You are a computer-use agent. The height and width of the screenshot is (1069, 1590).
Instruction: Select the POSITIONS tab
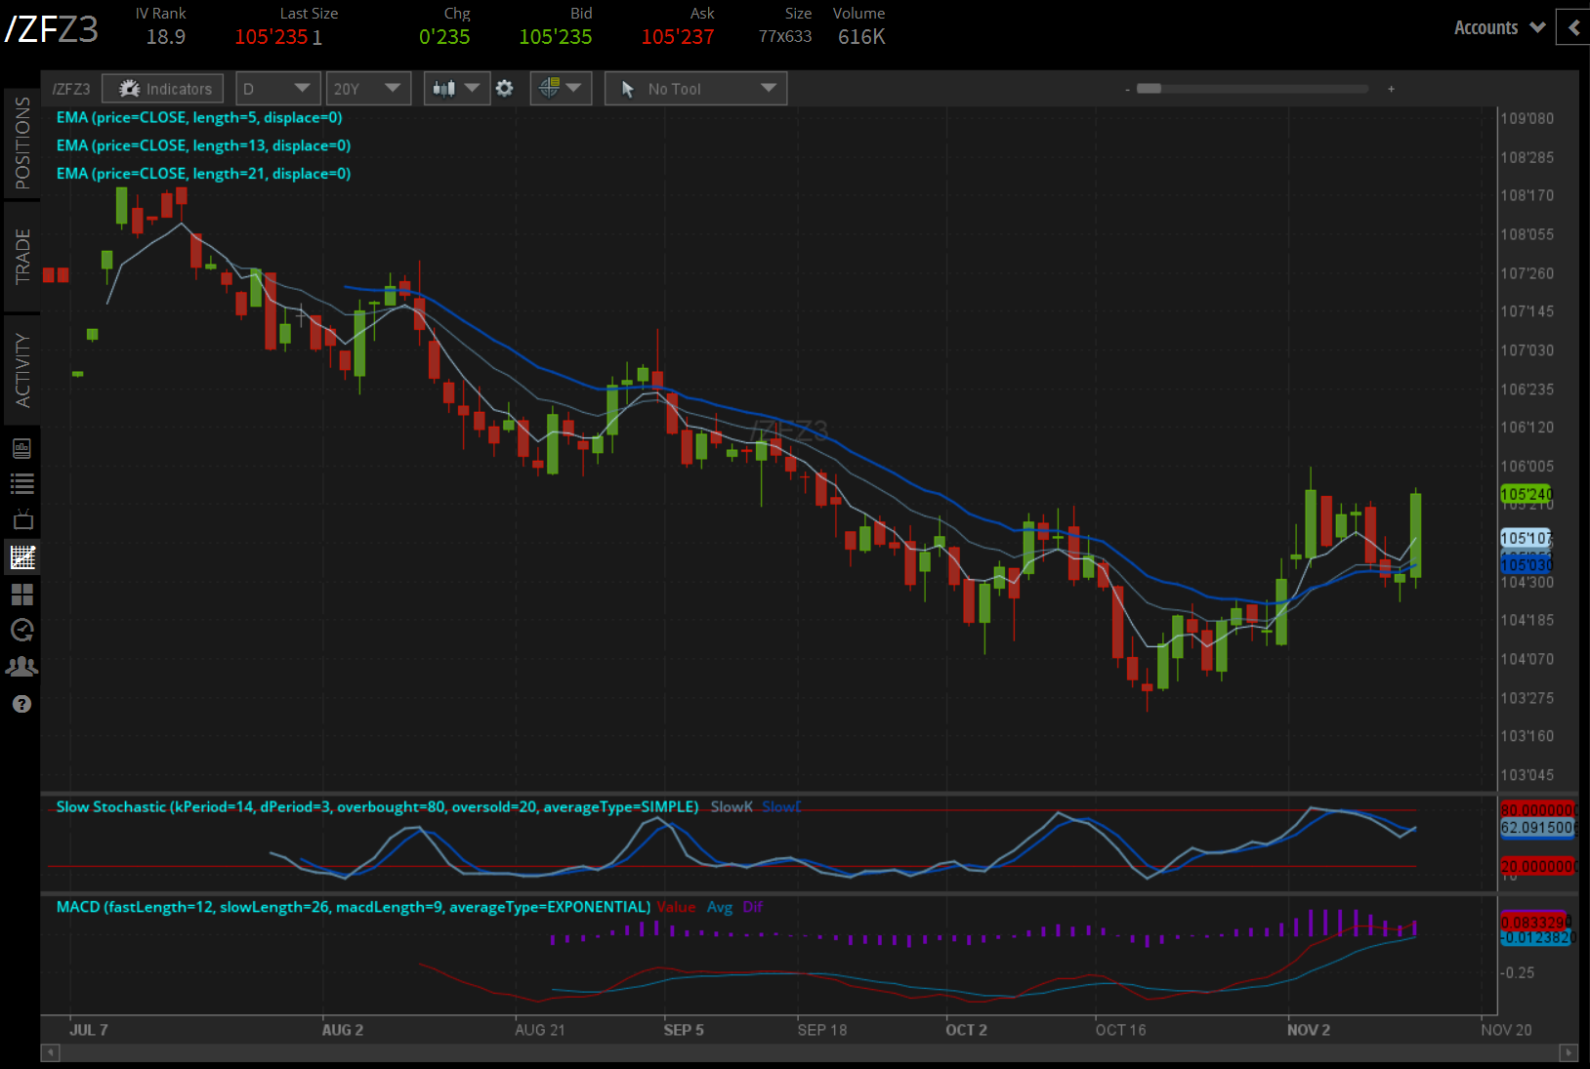22,140
